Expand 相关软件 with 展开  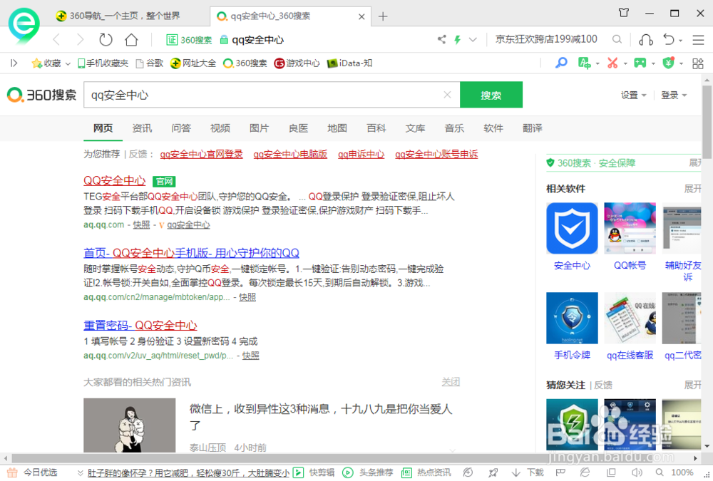[x=692, y=189]
